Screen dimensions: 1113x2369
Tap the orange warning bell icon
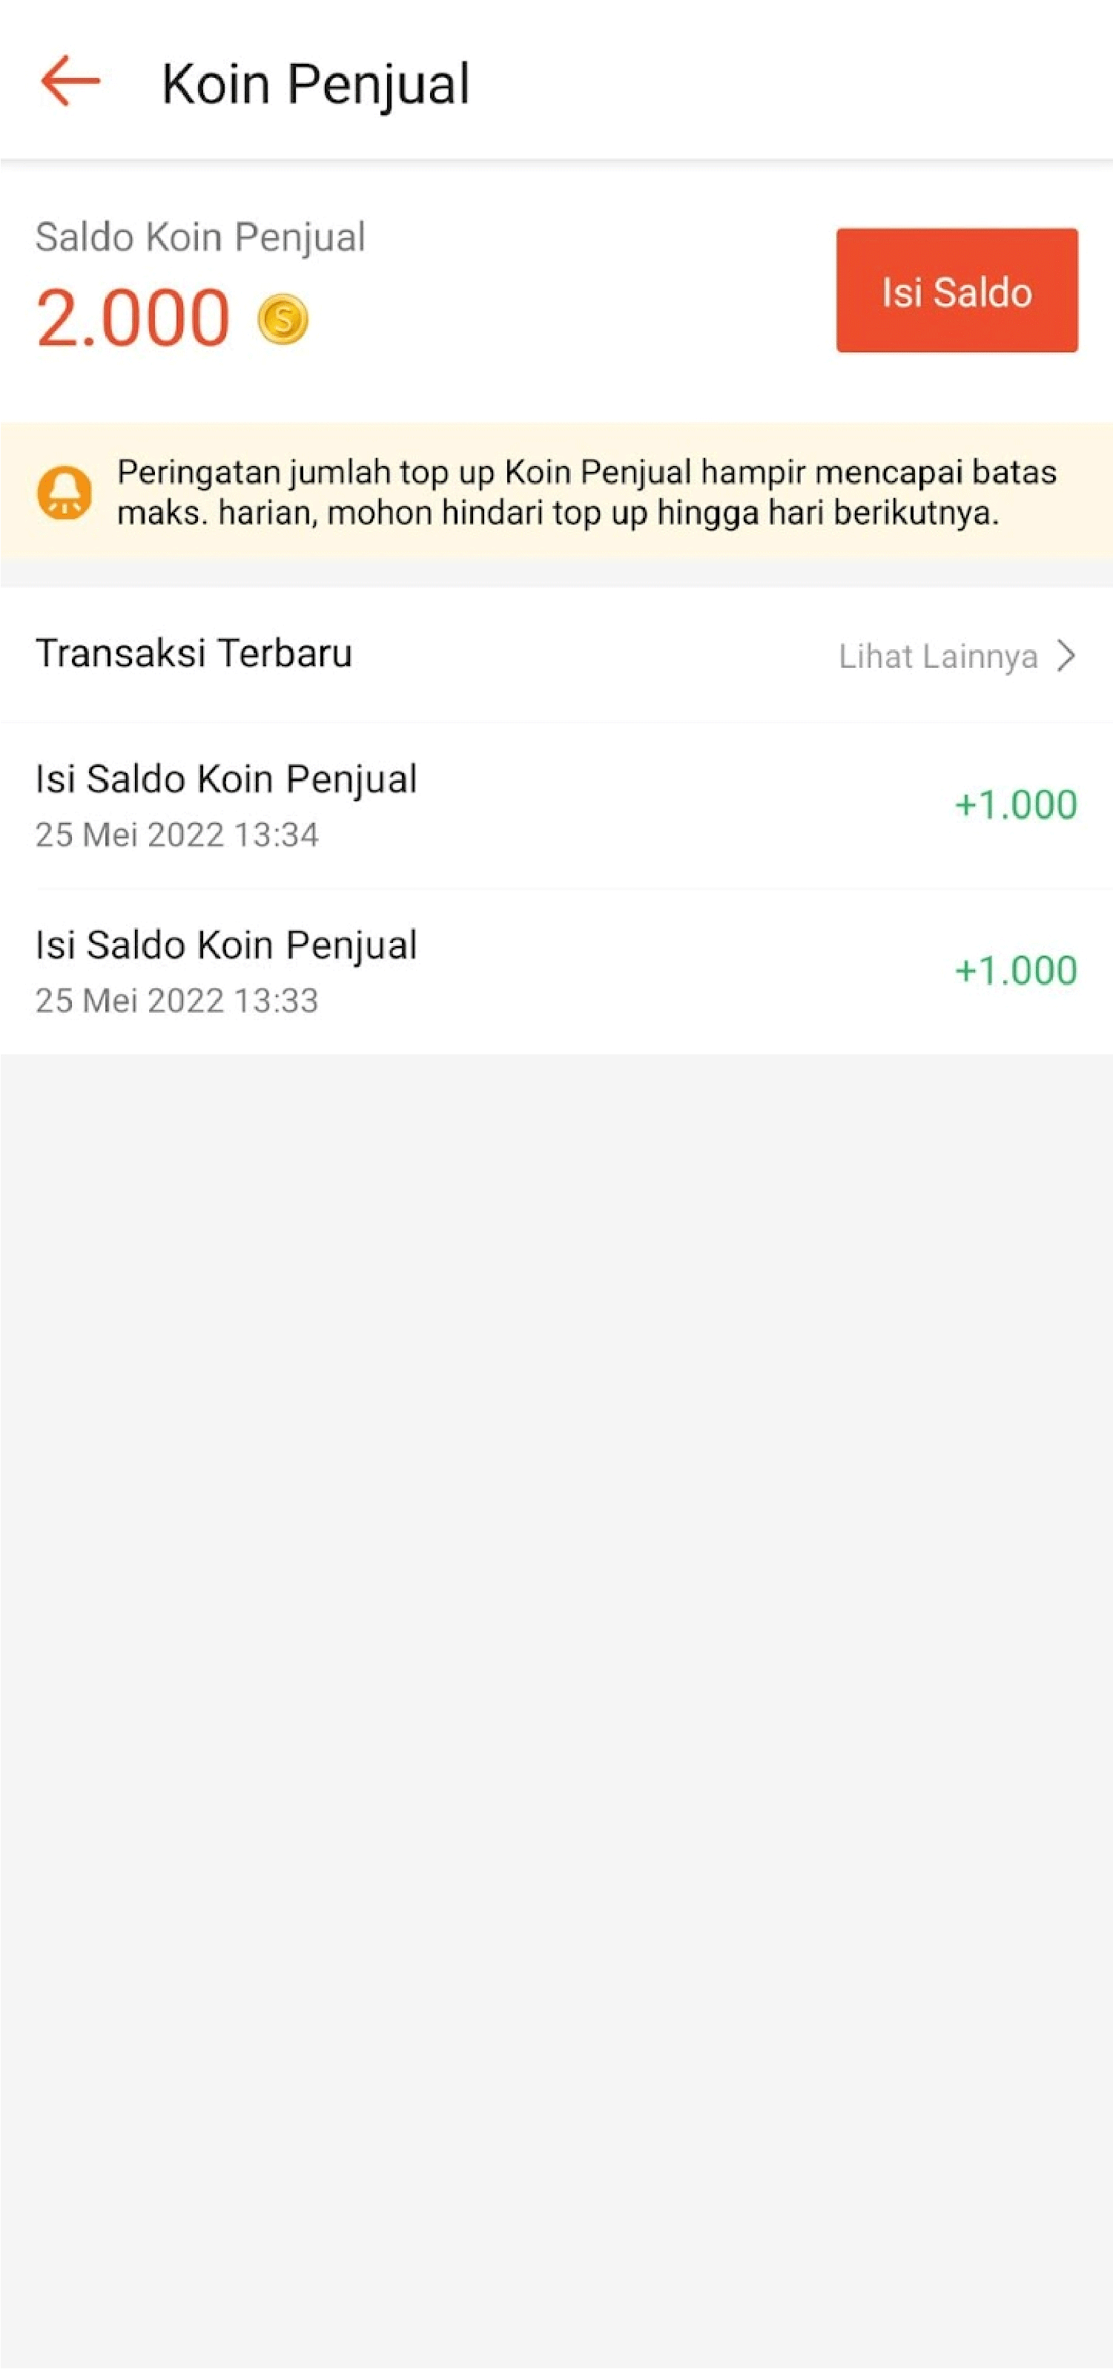click(65, 492)
